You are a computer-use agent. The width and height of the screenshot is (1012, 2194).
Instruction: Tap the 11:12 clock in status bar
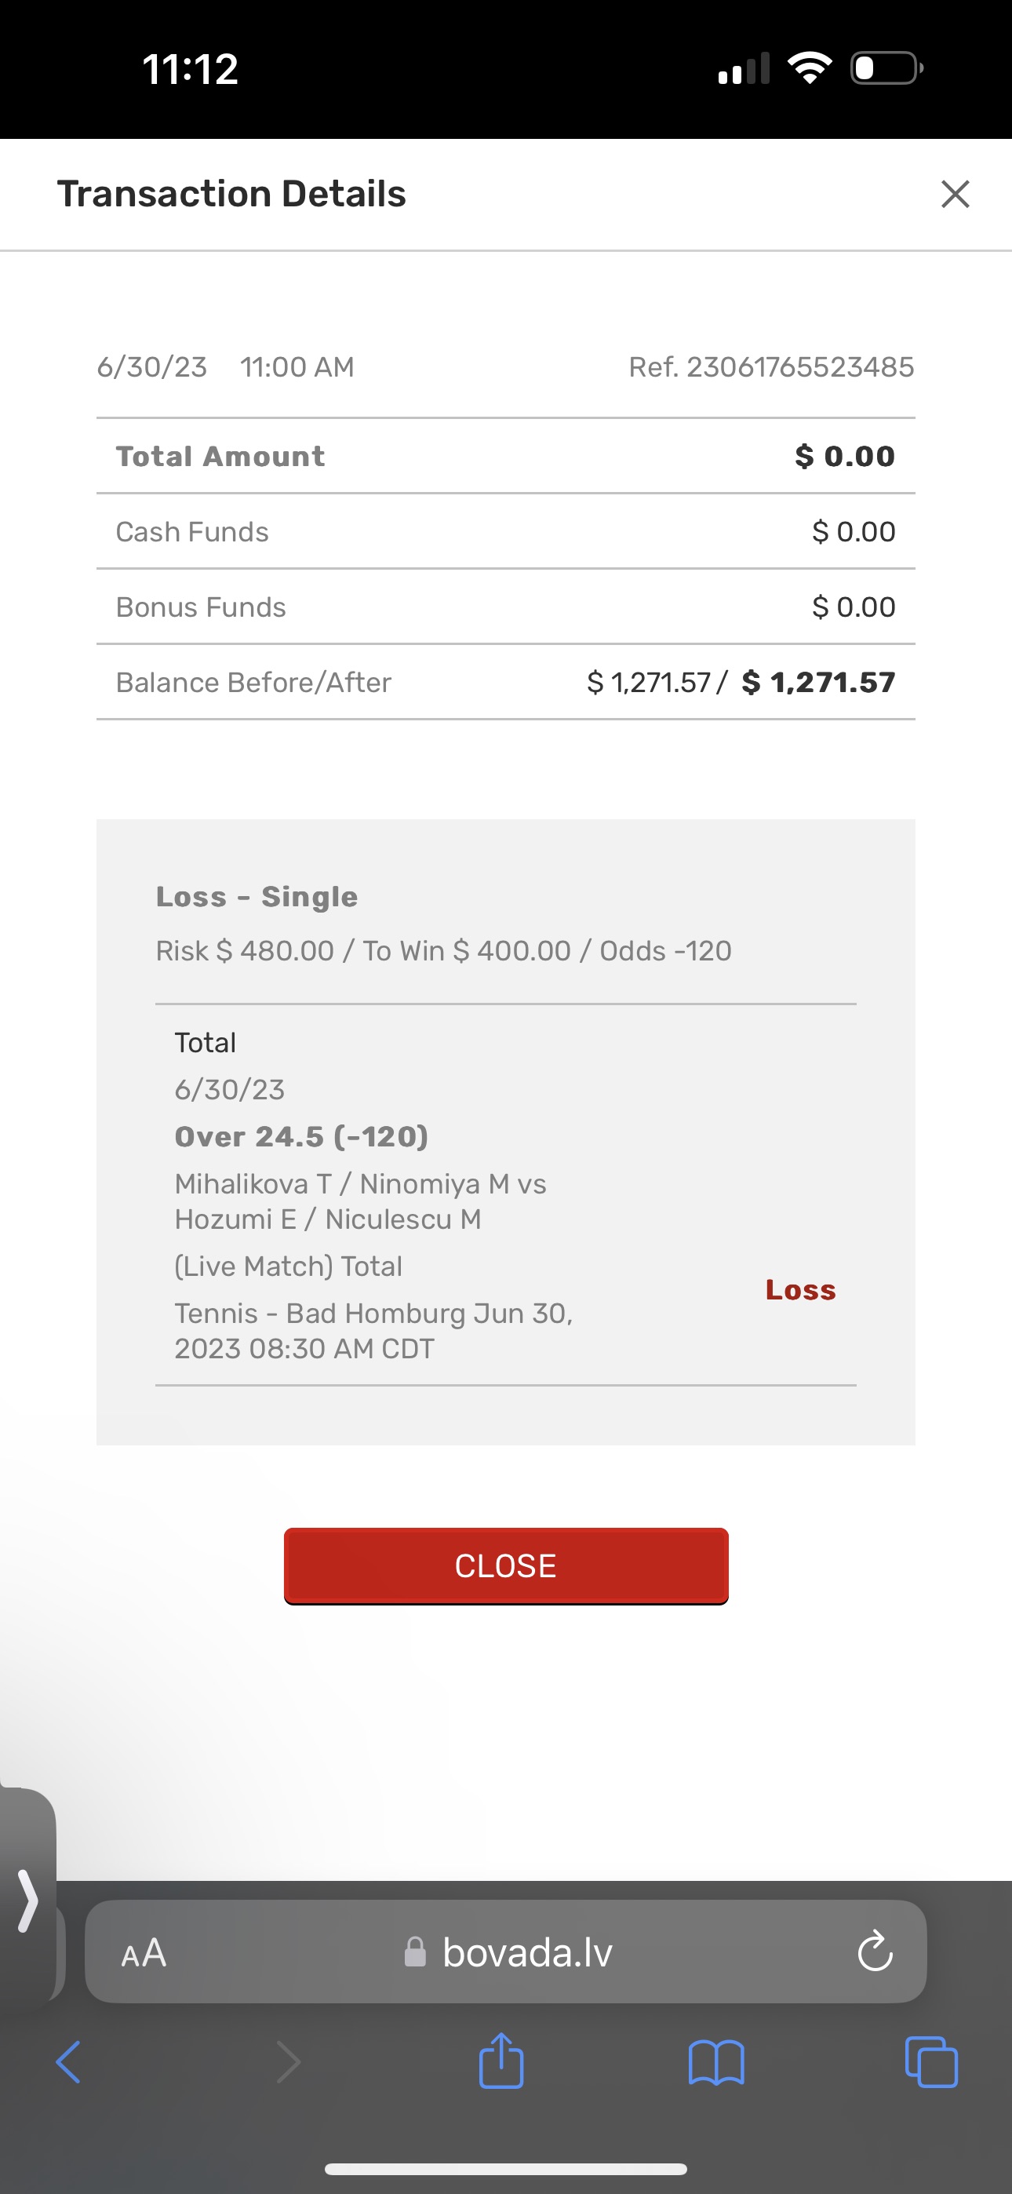click(x=190, y=69)
